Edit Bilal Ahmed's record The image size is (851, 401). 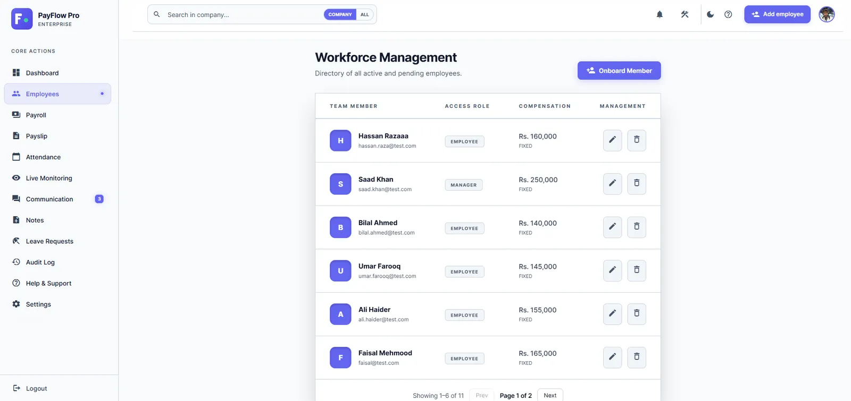coord(612,227)
